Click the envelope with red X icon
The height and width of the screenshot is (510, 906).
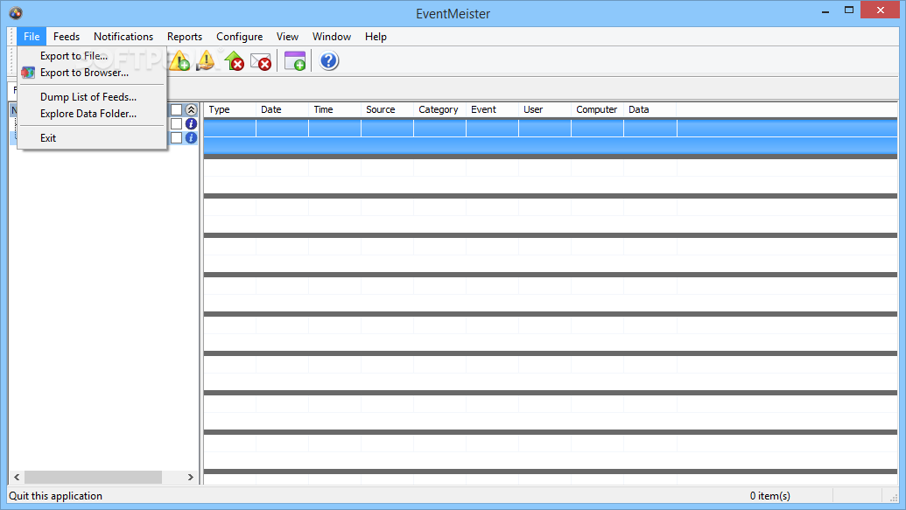pos(261,61)
